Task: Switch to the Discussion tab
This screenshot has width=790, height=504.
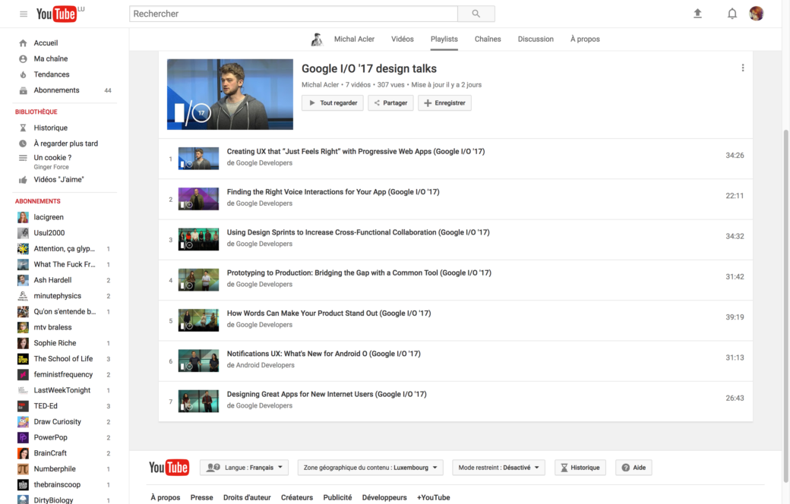Action: [x=536, y=39]
